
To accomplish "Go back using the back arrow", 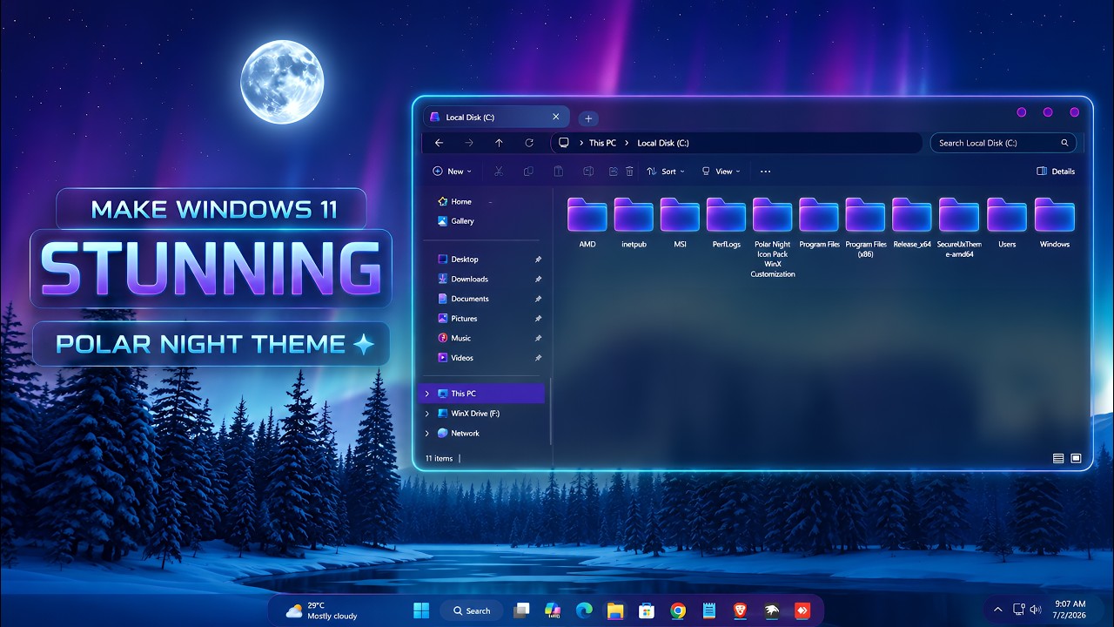I will tap(439, 143).
